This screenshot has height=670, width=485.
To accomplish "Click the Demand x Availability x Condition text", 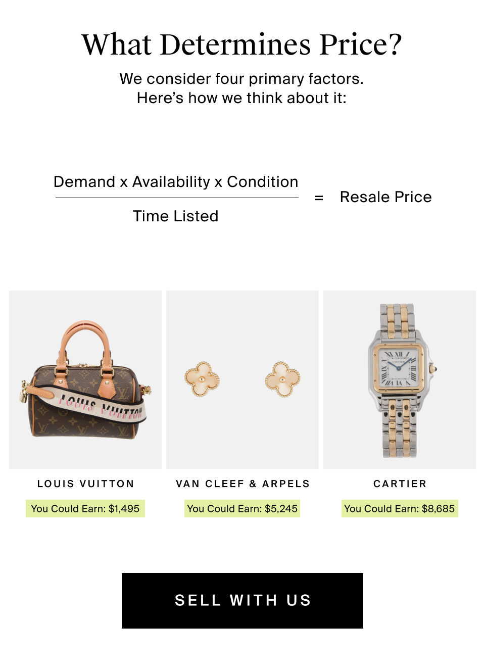I will coord(176,182).
